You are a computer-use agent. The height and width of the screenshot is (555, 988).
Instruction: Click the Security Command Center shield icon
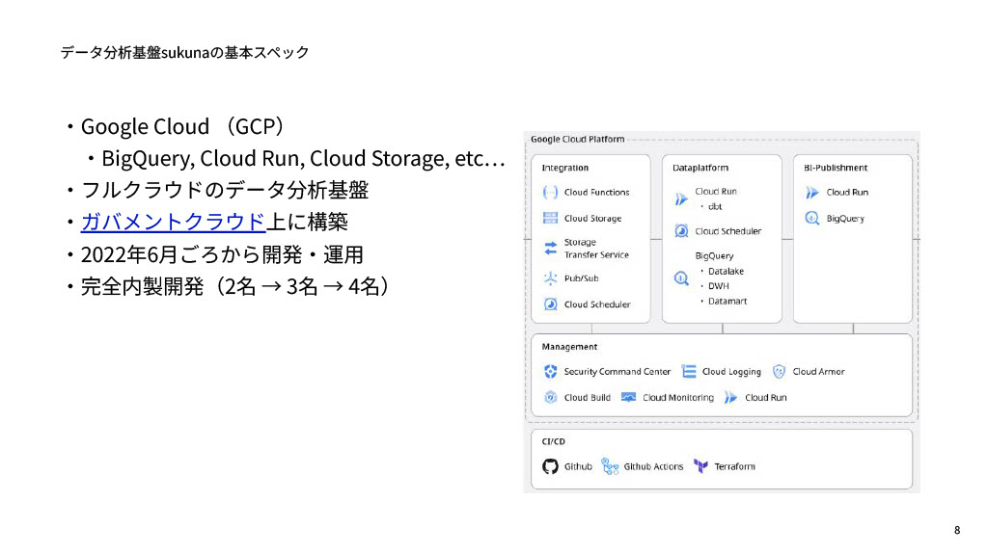551,372
